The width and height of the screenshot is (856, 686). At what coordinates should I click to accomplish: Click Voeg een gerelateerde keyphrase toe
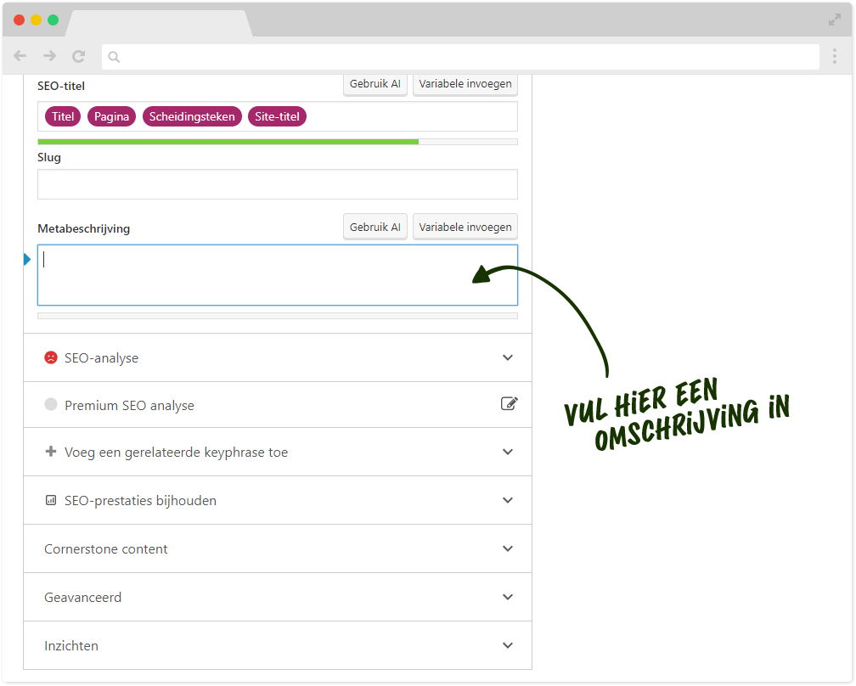tap(176, 453)
